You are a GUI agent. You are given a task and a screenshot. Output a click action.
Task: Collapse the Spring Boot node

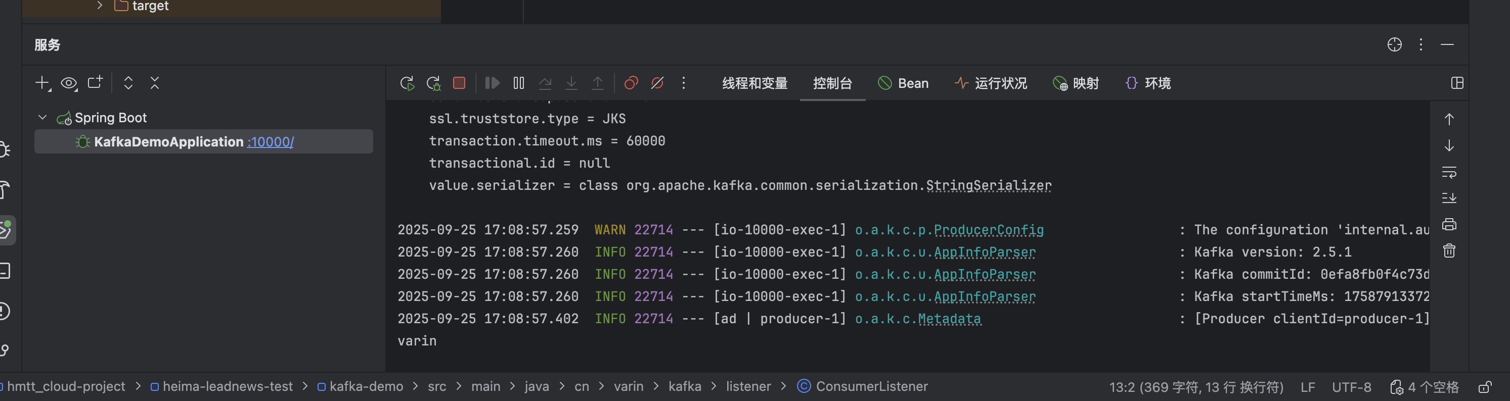42,118
